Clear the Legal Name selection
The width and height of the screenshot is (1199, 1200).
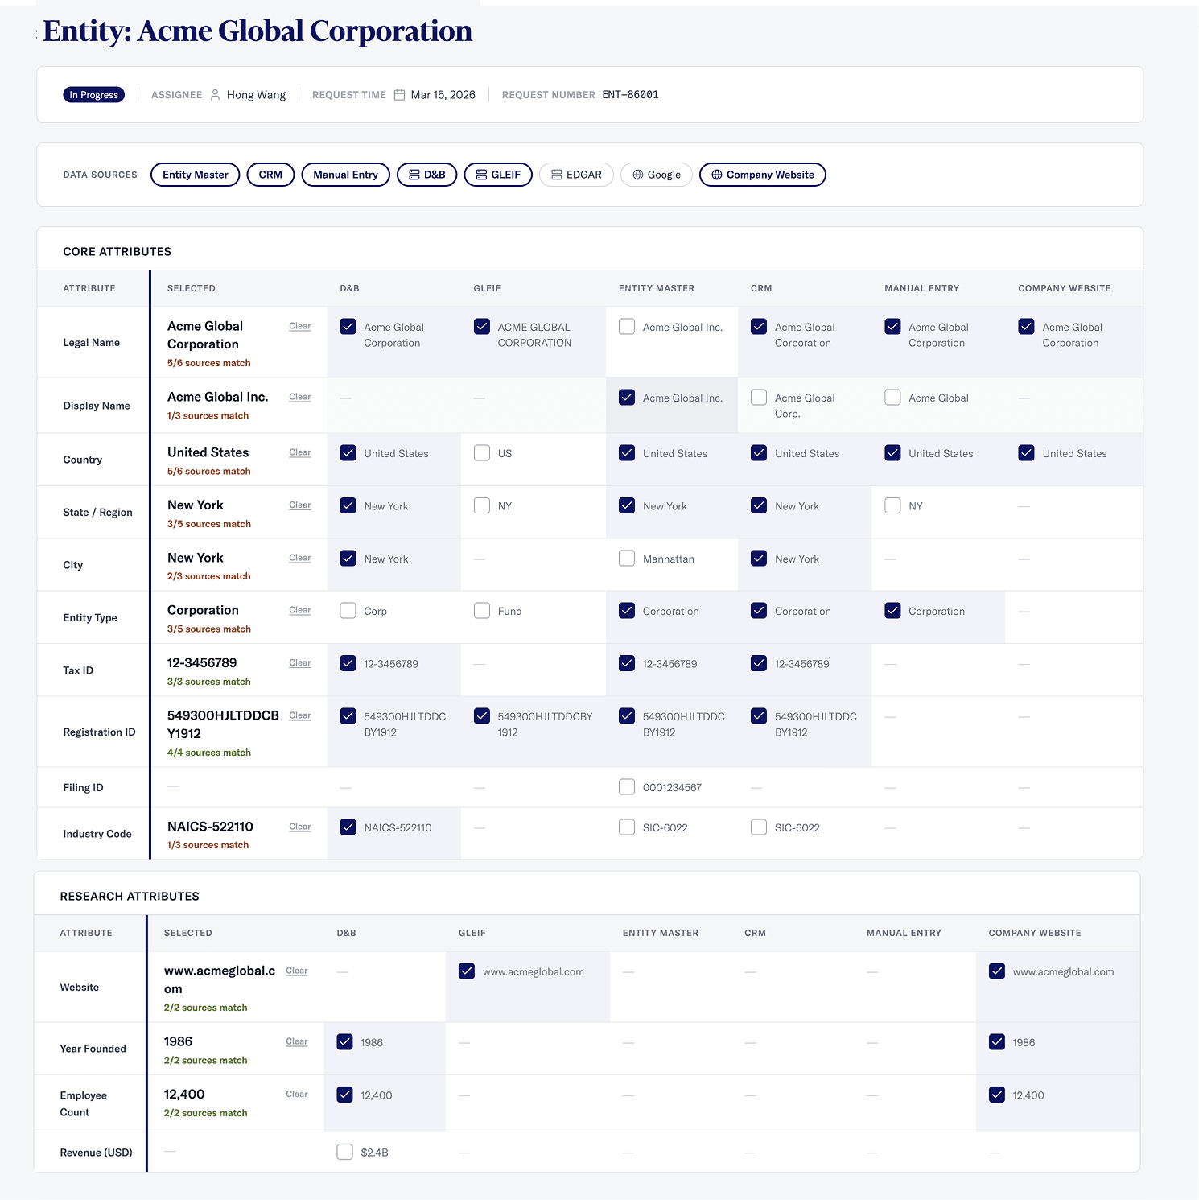coord(299,326)
